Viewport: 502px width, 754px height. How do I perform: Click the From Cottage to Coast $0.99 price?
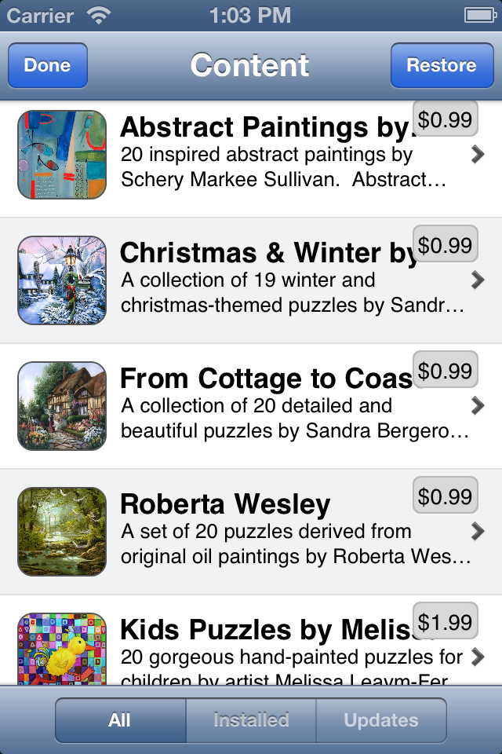[445, 371]
